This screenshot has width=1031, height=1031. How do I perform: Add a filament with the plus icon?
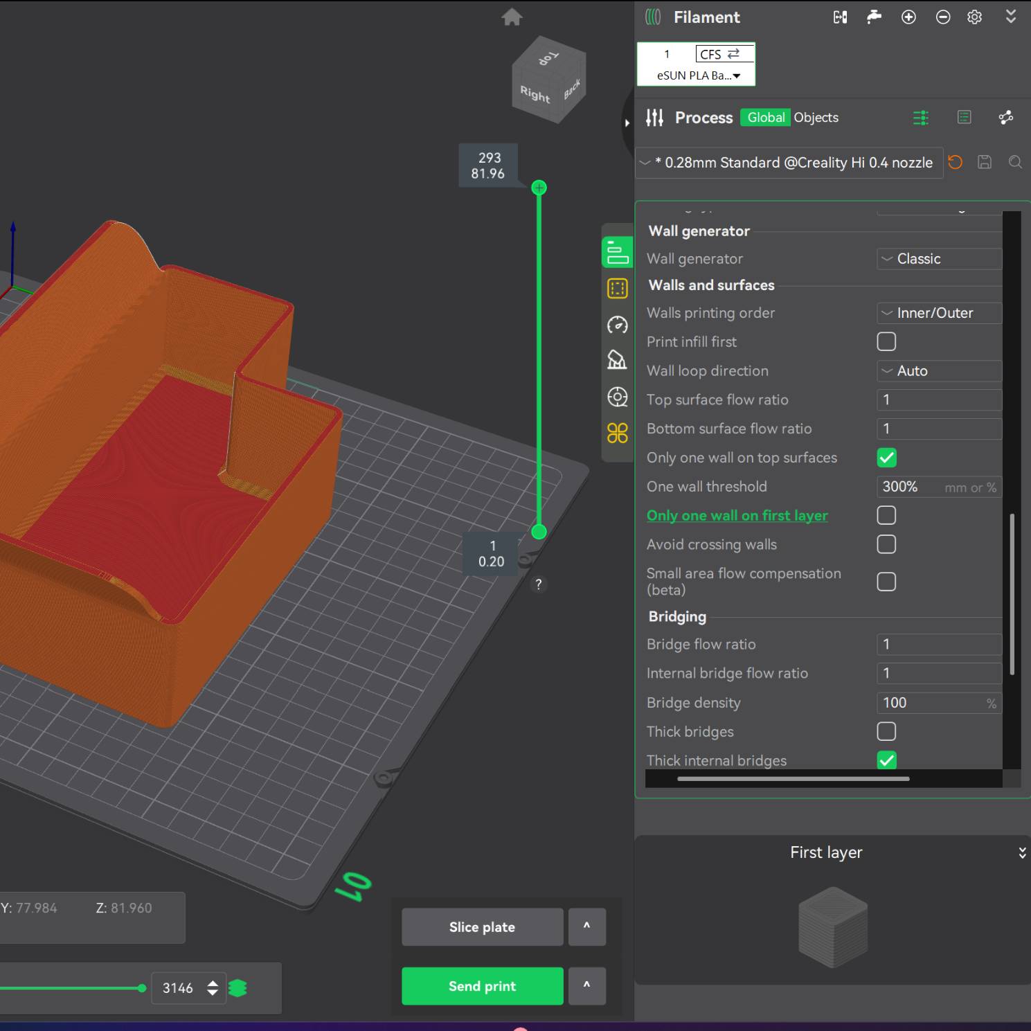tap(908, 17)
